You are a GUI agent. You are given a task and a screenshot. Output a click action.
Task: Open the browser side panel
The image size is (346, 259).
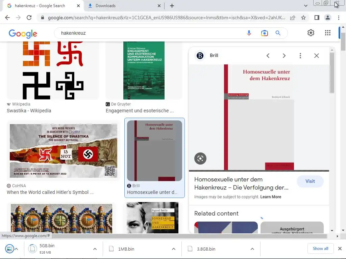pos(317,18)
